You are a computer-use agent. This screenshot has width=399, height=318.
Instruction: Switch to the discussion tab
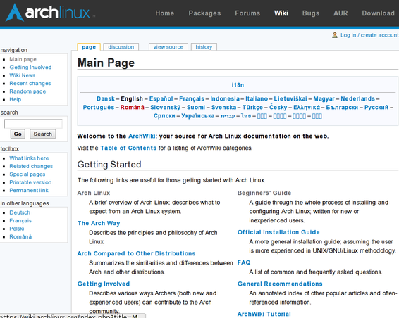[x=121, y=47]
